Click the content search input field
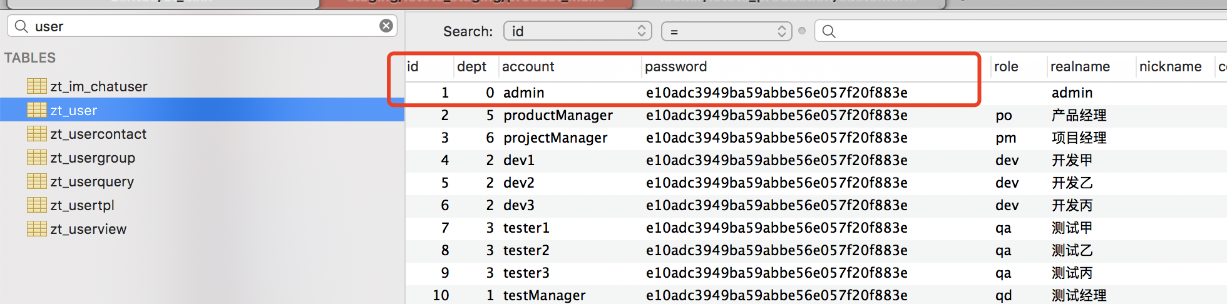The height and width of the screenshot is (304, 1227). pyautogui.click(x=1027, y=31)
